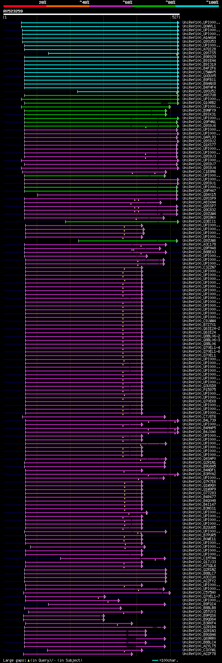Select the query name AV523259

[13, 11]
